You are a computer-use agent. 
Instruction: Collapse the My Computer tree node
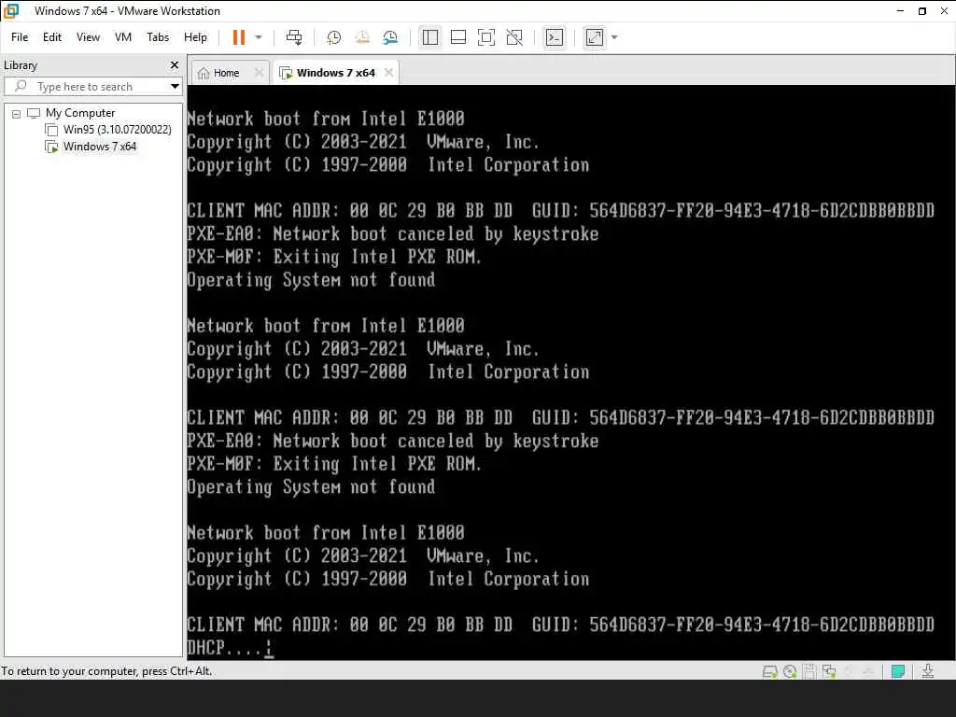[17, 114]
